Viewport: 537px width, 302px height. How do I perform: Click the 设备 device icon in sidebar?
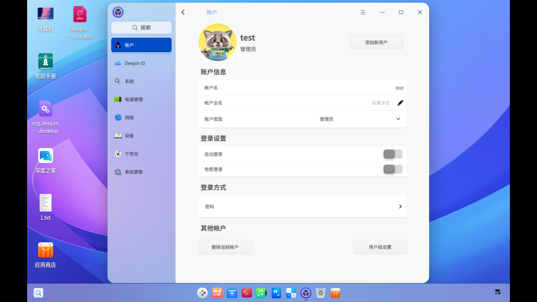118,135
